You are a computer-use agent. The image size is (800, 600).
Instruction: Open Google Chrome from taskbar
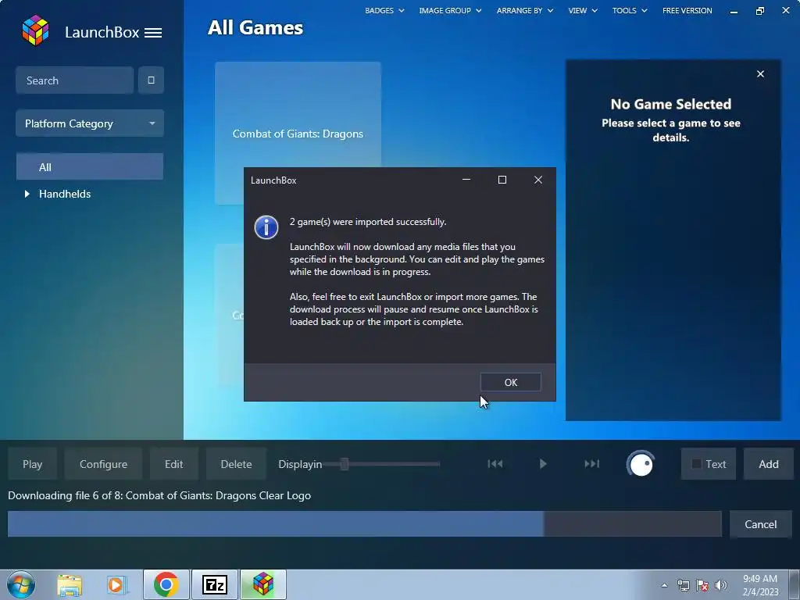point(166,584)
